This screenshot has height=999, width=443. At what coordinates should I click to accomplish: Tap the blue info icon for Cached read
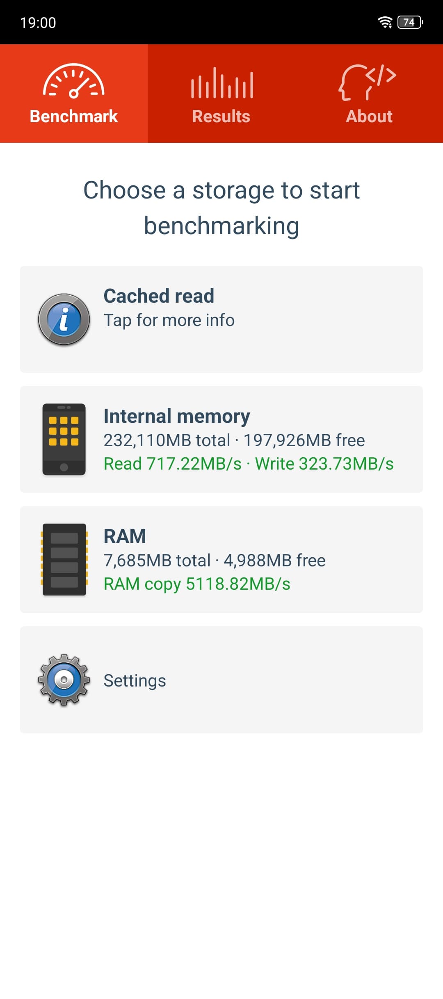(64, 319)
